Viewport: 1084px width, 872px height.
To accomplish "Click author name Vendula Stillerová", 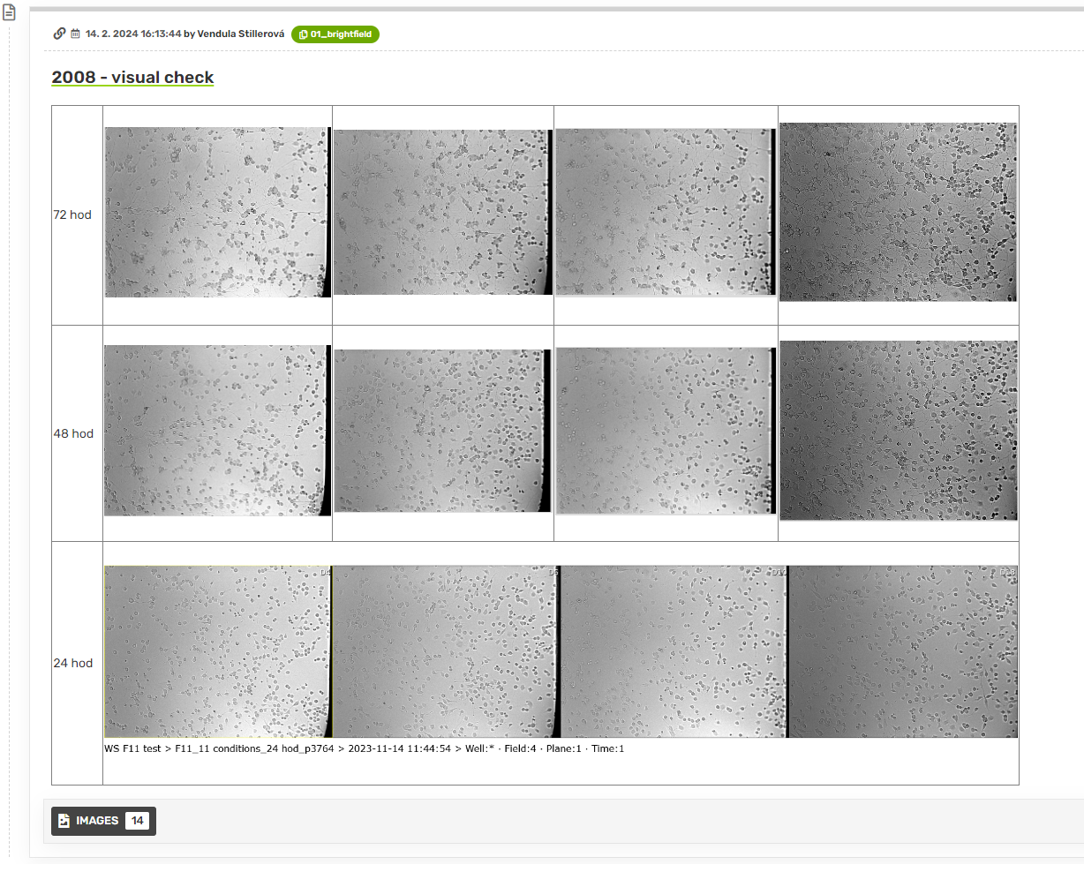I will [x=240, y=34].
